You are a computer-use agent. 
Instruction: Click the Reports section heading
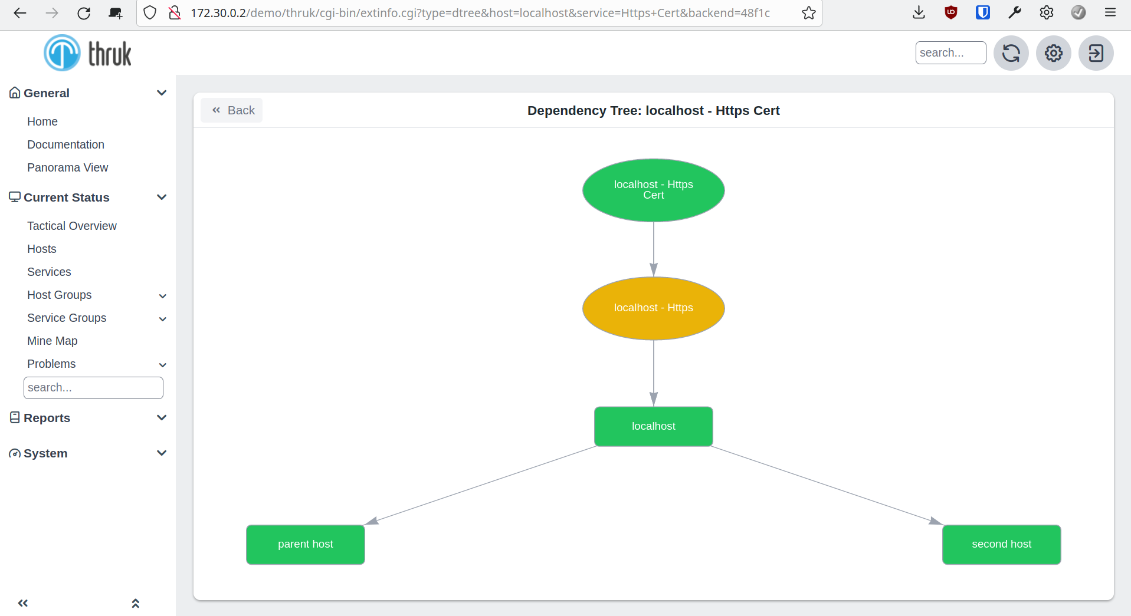pyautogui.click(x=47, y=418)
